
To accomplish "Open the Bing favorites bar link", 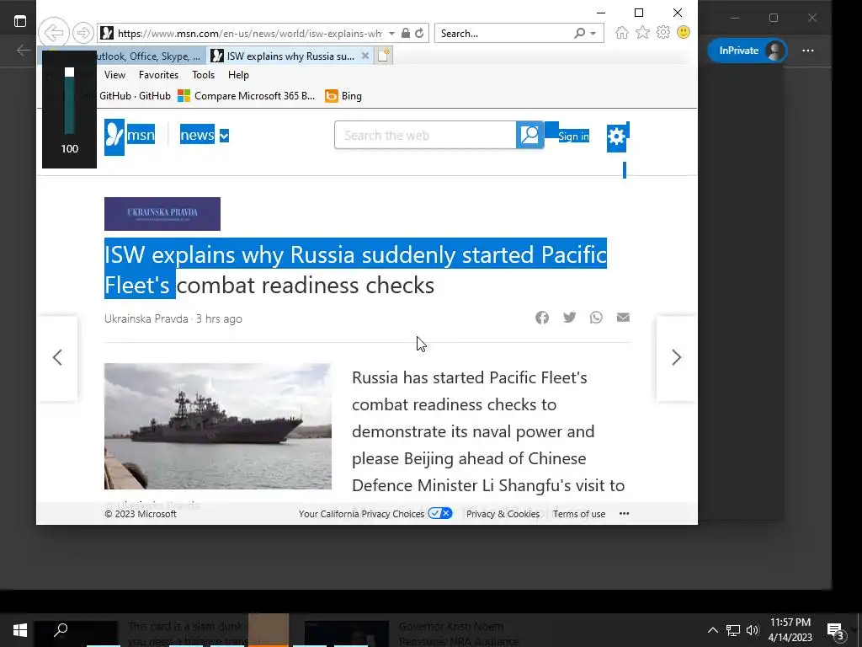I will pyautogui.click(x=343, y=96).
